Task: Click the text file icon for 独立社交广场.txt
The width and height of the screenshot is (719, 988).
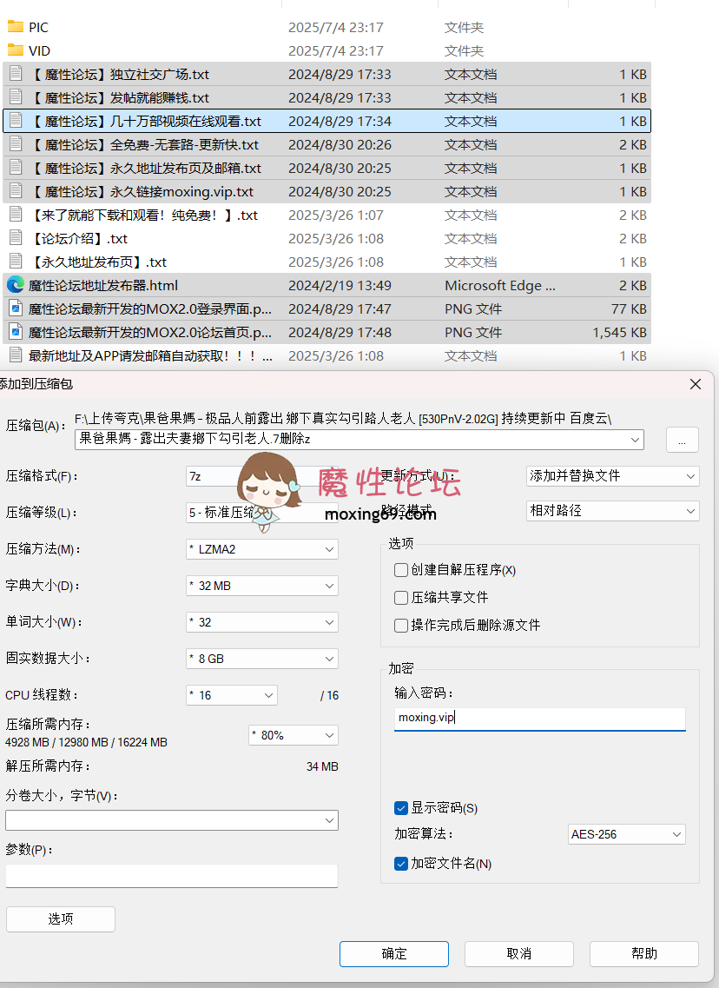Action: pos(16,74)
